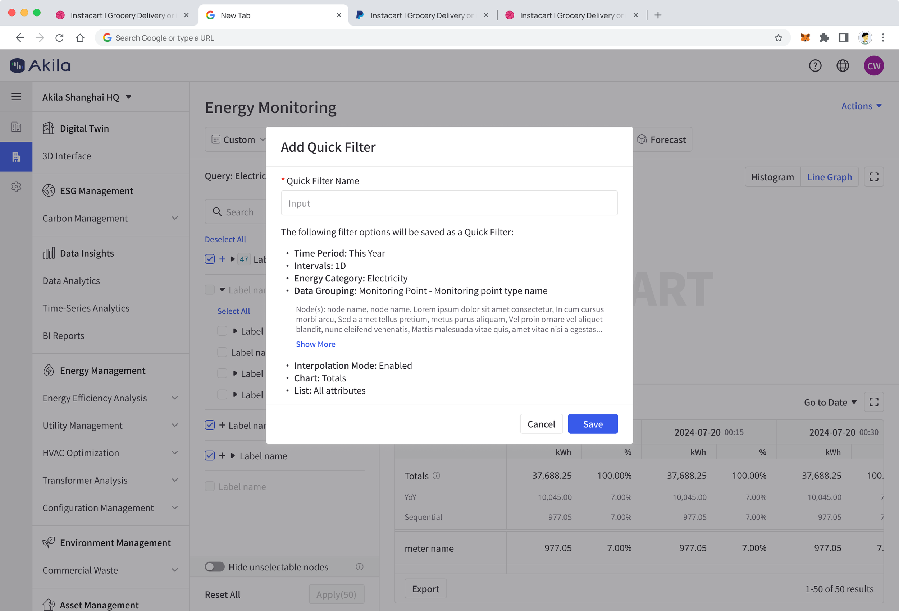Toggle Hide unselectable nodes switch
The height and width of the screenshot is (611, 899).
215,567
